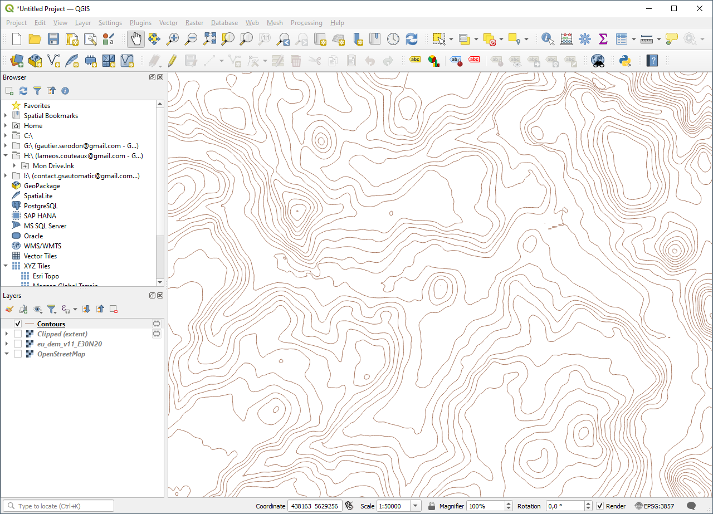Collapse the XYZ Tiles node

click(6, 266)
